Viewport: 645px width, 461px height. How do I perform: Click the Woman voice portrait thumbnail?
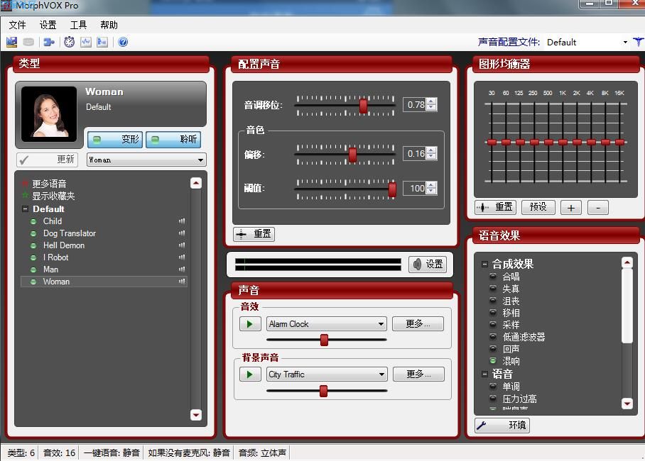pos(49,114)
